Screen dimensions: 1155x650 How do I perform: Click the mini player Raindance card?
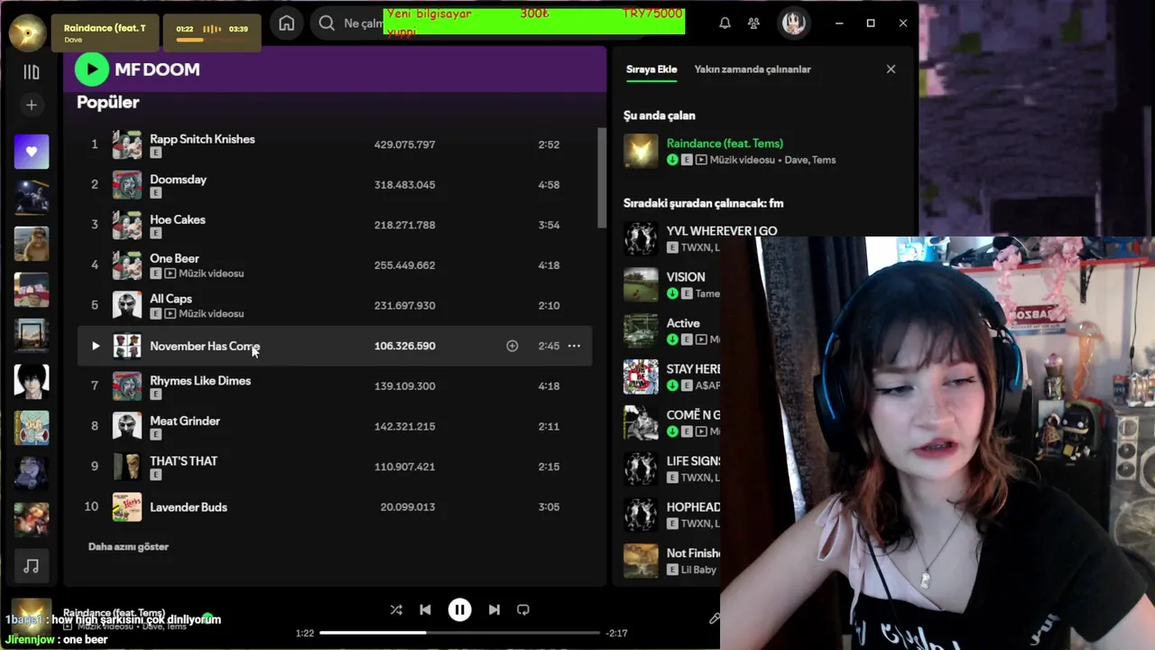coord(105,32)
